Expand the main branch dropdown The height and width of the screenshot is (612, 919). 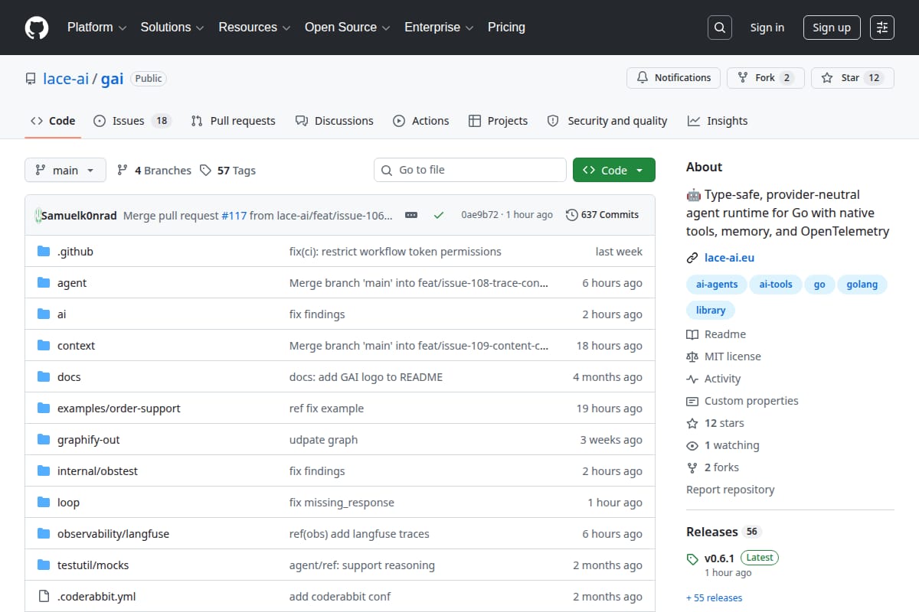pyautogui.click(x=65, y=171)
